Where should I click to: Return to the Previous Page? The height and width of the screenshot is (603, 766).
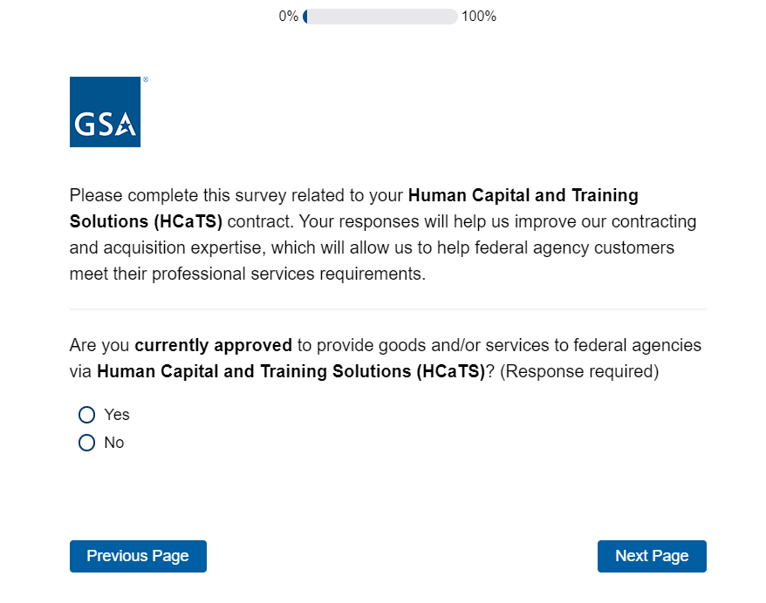[x=138, y=556]
